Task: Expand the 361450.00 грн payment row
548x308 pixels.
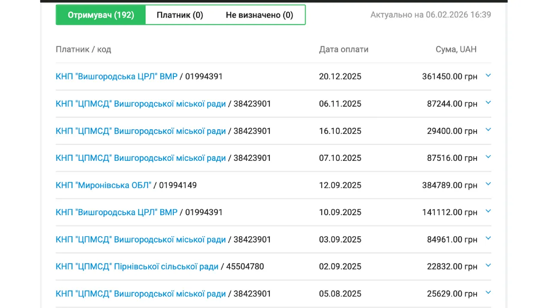Action: 488,76
